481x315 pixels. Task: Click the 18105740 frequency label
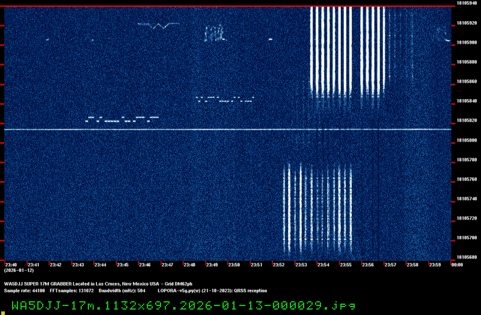click(x=467, y=199)
